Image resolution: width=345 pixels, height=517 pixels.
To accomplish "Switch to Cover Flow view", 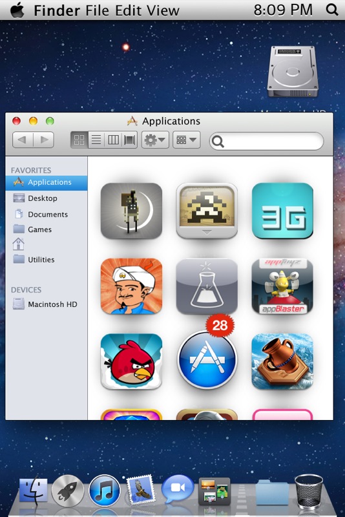I will coord(129,140).
